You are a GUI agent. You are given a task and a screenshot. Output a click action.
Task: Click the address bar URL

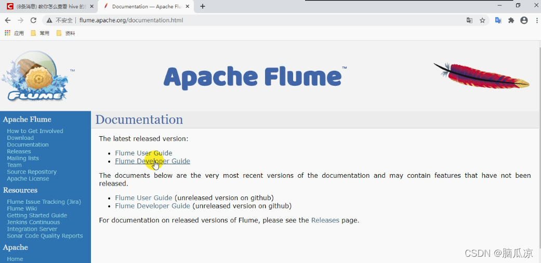pyautogui.click(x=131, y=20)
